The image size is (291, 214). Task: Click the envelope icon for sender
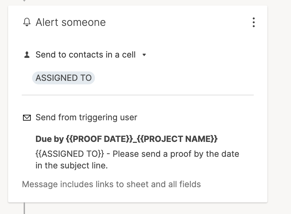[x=27, y=118]
